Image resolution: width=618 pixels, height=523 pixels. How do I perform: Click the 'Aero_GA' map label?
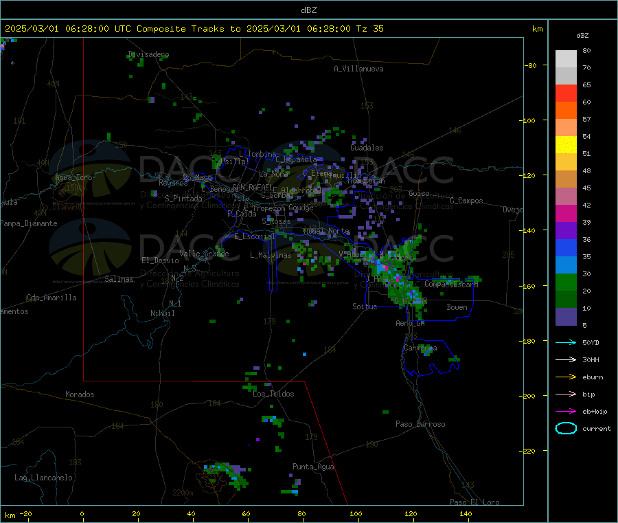coord(411,323)
